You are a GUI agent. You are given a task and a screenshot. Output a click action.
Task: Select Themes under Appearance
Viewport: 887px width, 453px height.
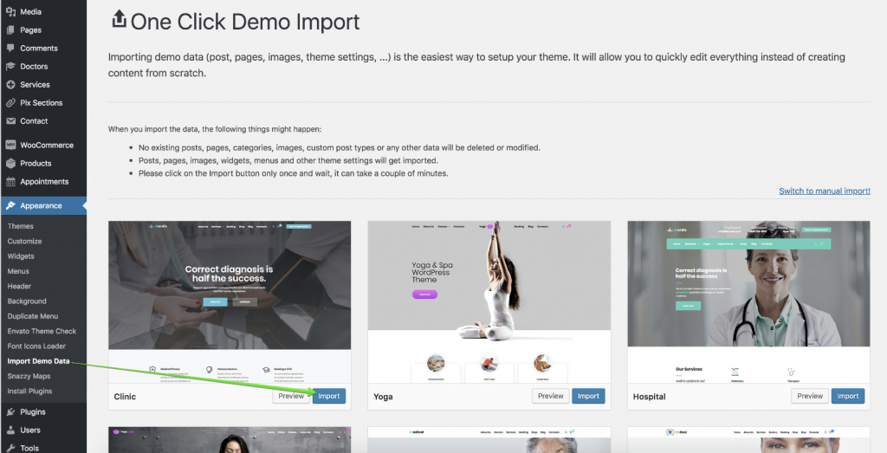(21, 226)
